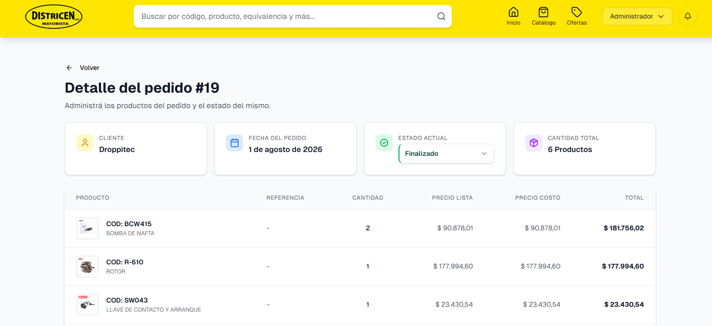Open the Administrador account dropdown
The height and width of the screenshot is (326, 712).
click(x=637, y=16)
